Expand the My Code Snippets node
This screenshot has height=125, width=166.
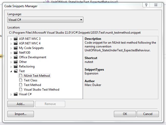(x=11, y=48)
